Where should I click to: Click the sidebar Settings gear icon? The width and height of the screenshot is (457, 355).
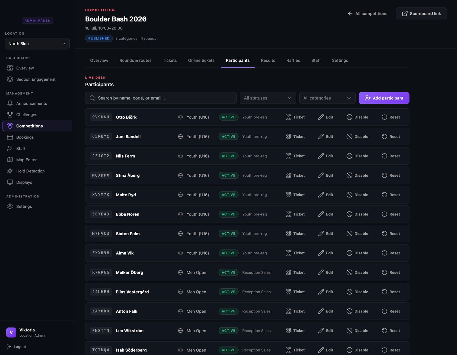tap(10, 206)
